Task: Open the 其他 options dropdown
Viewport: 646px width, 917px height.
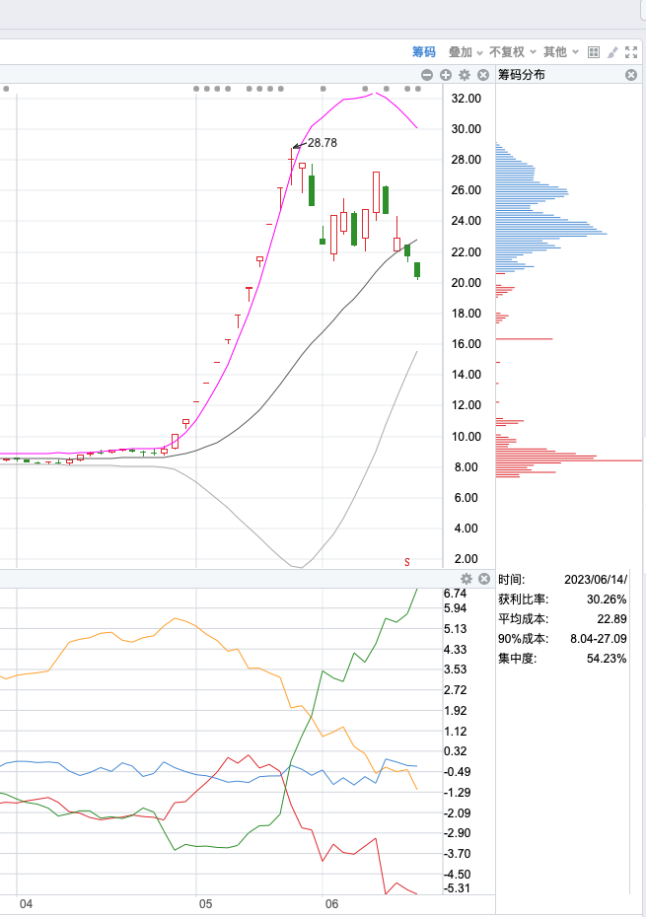Action: tap(560, 52)
